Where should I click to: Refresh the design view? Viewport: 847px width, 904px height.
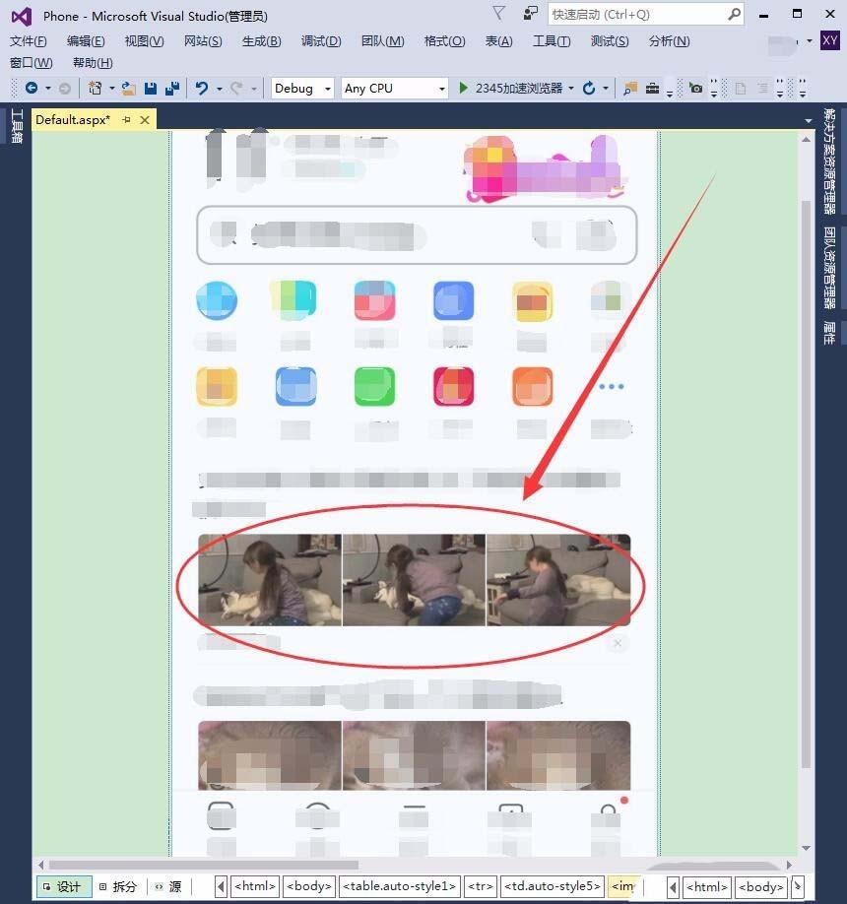[x=588, y=88]
